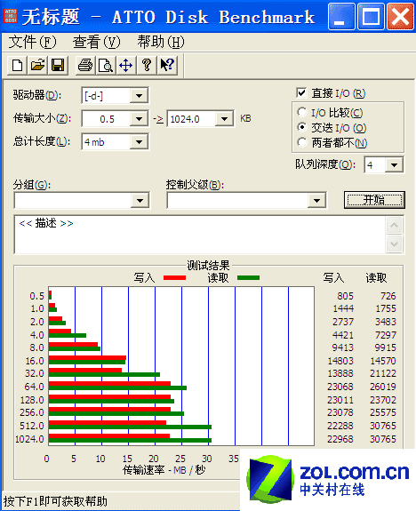This screenshot has width=416, height=511.
Task: Expand the 分组 group dropdown
Action: coord(140,201)
